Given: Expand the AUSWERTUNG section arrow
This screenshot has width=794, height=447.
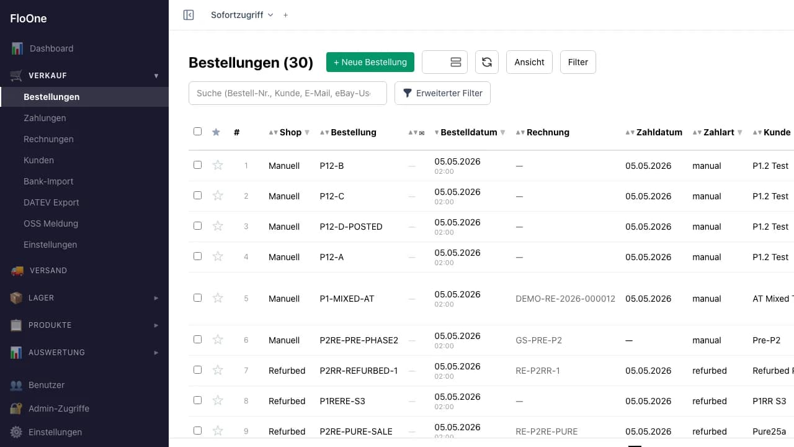Looking at the screenshot, I should [156, 353].
